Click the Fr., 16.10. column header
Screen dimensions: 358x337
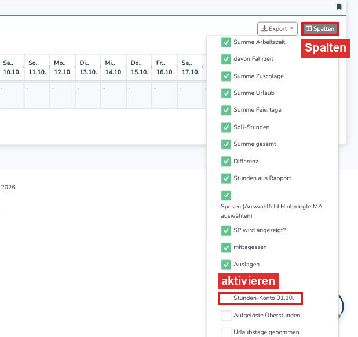pyautogui.click(x=165, y=68)
